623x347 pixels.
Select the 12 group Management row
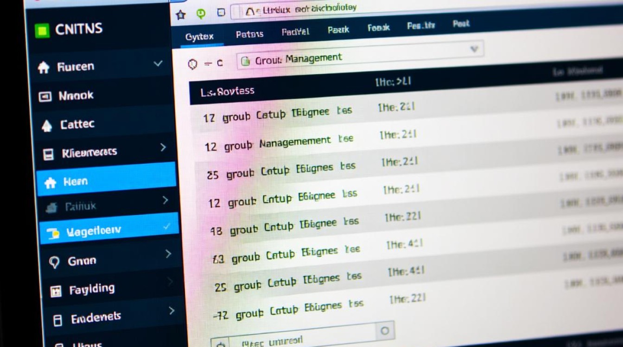point(279,143)
